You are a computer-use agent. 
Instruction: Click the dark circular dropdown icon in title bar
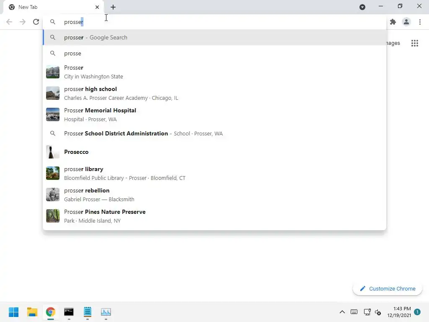pos(362,7)
